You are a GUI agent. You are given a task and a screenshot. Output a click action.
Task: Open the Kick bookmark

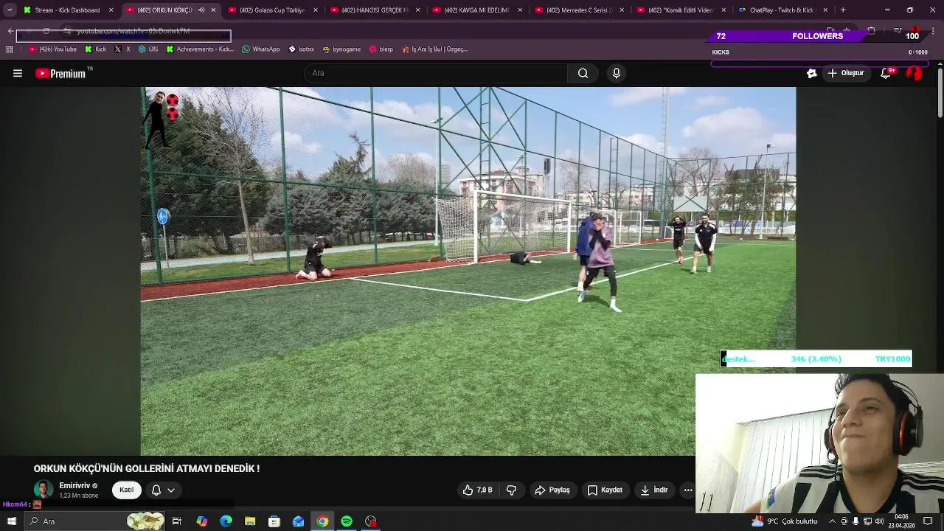96,49
